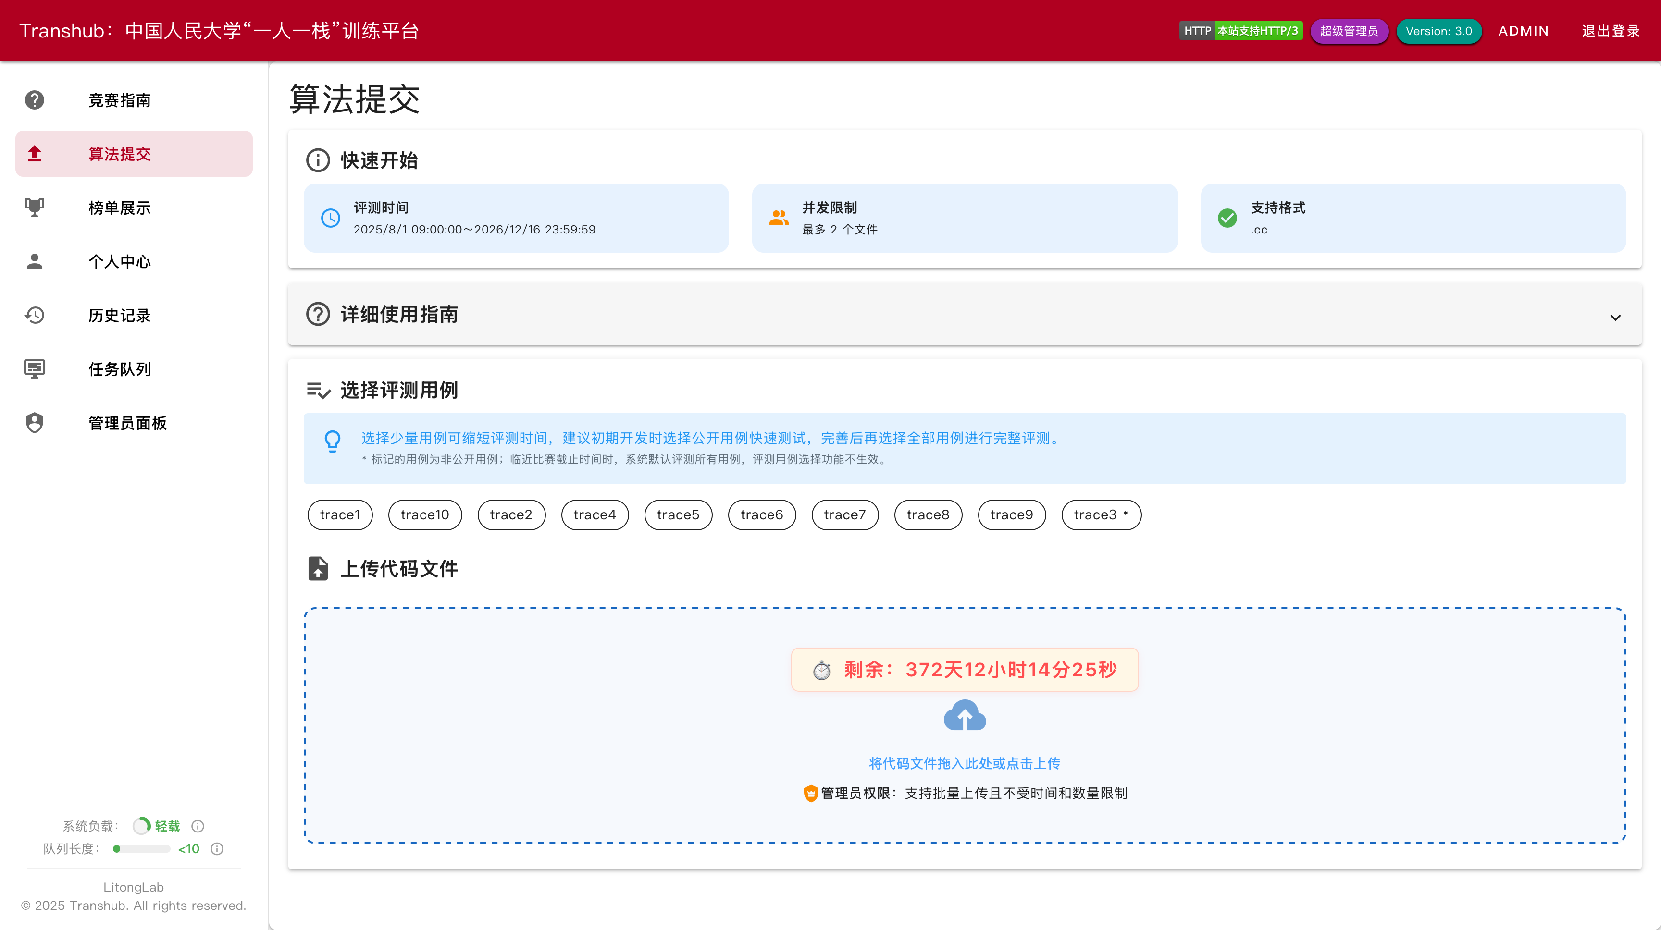Click info icon beside queue length <10
This screenshot has width=1661, height=930.
point(217,849)
